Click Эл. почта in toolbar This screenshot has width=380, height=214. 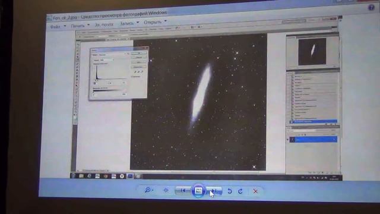pyautogui.click(x=104, y=24)
